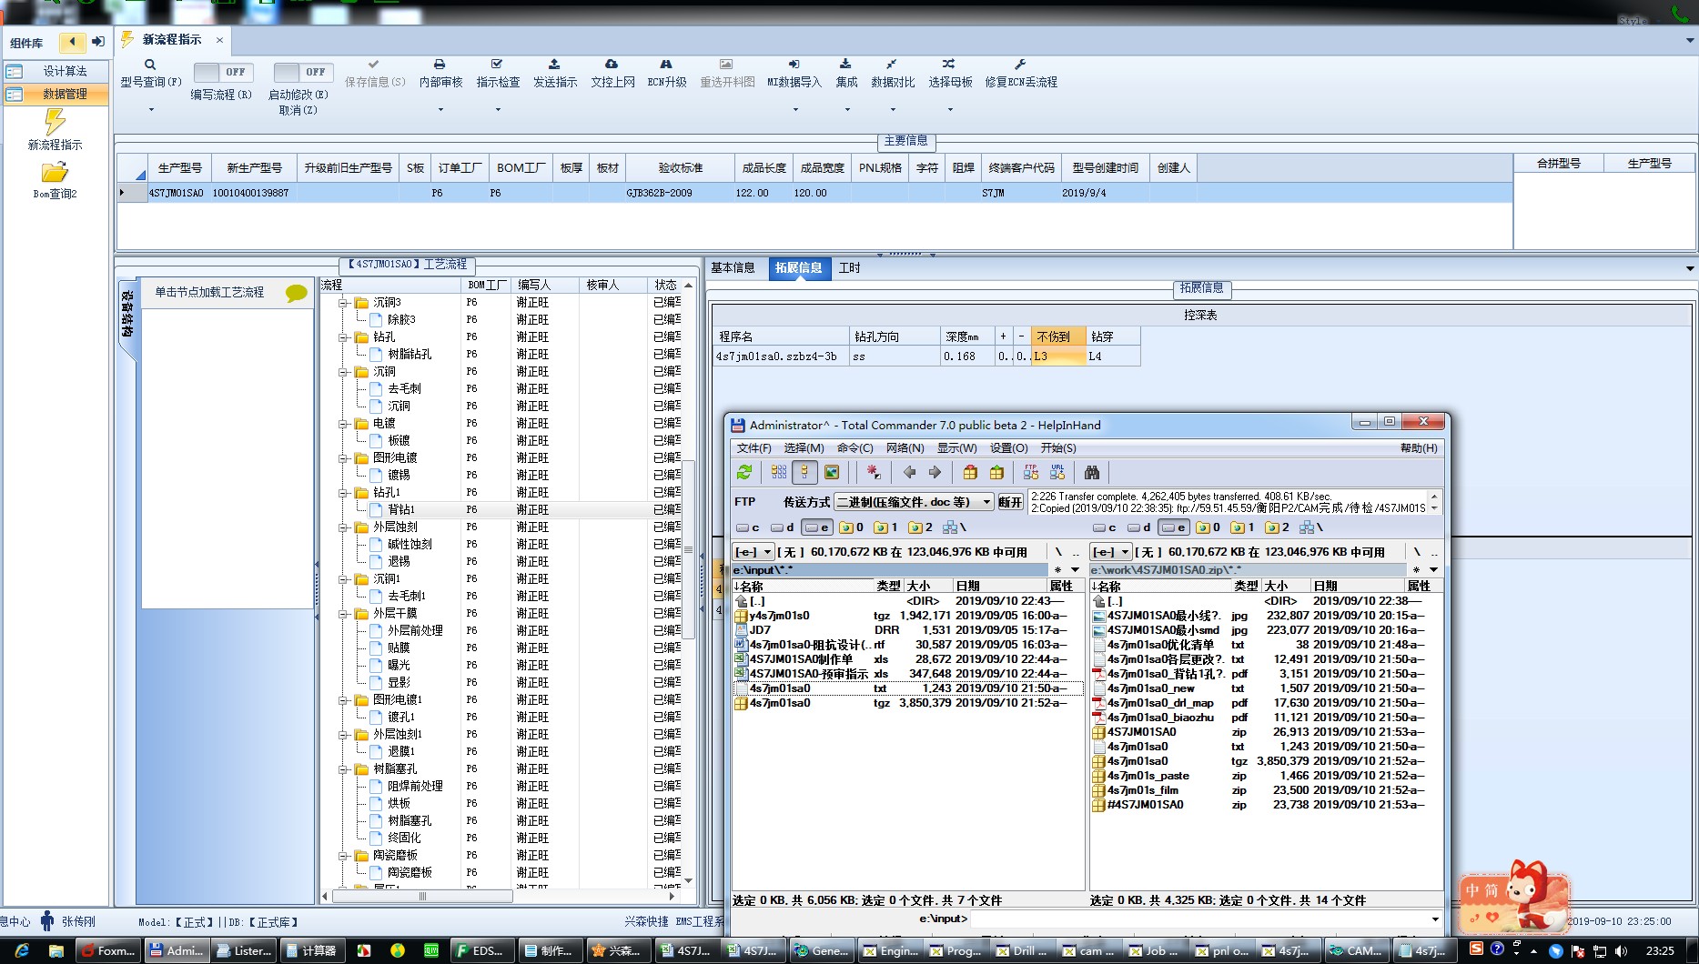This screenshot has height=964, width=1699.
Task: Click 集成 download icon
Action: [x=845, y=65]
